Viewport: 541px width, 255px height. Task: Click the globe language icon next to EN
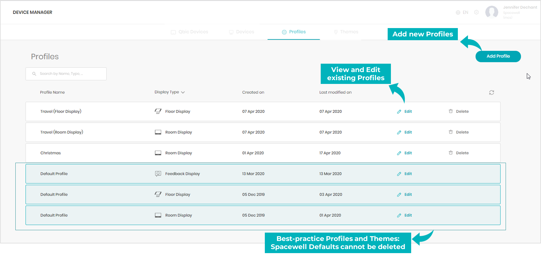(458, 12)
